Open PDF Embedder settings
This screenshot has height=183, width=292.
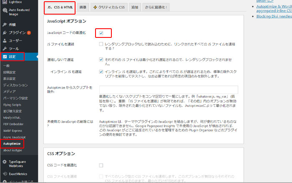13,124
